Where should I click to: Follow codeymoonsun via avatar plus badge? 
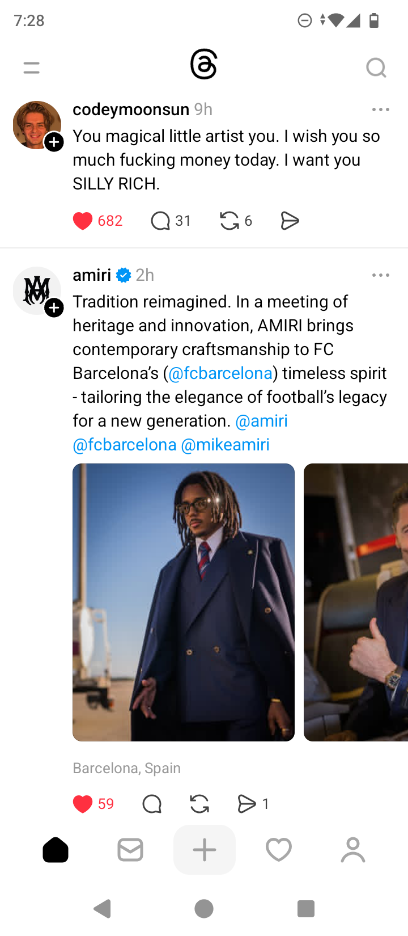click(x=54, y=142)
